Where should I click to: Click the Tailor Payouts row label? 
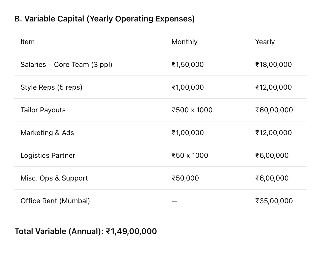43,110
